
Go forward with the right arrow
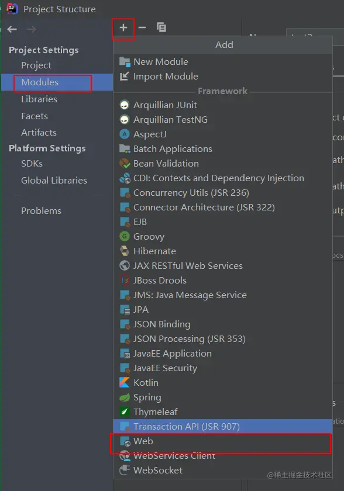(x=32, y=29)
